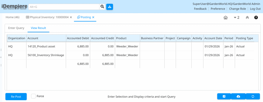Click the Change Role link
Screen dimensions: 263x102
pyautogui.click(x=237, y=9)
